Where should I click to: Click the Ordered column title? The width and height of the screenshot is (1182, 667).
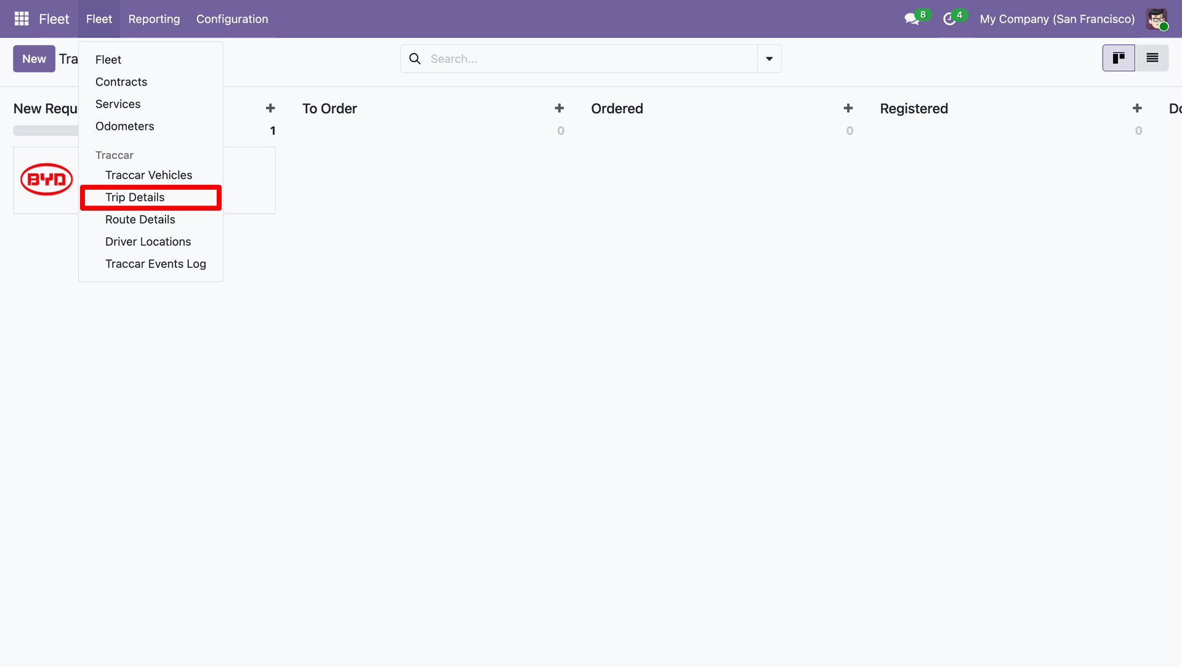point(617,108)
